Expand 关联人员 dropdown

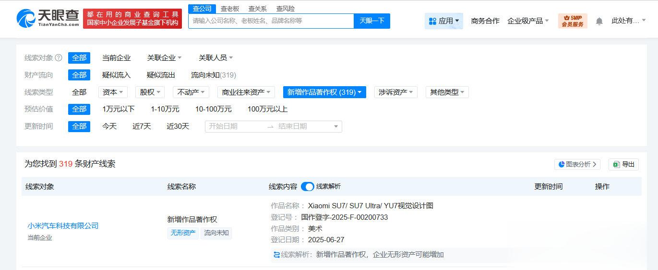click(216, 58)
